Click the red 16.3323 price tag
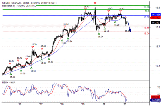The height and width of the screenshot is (106, 162). [x=155, y=18]
